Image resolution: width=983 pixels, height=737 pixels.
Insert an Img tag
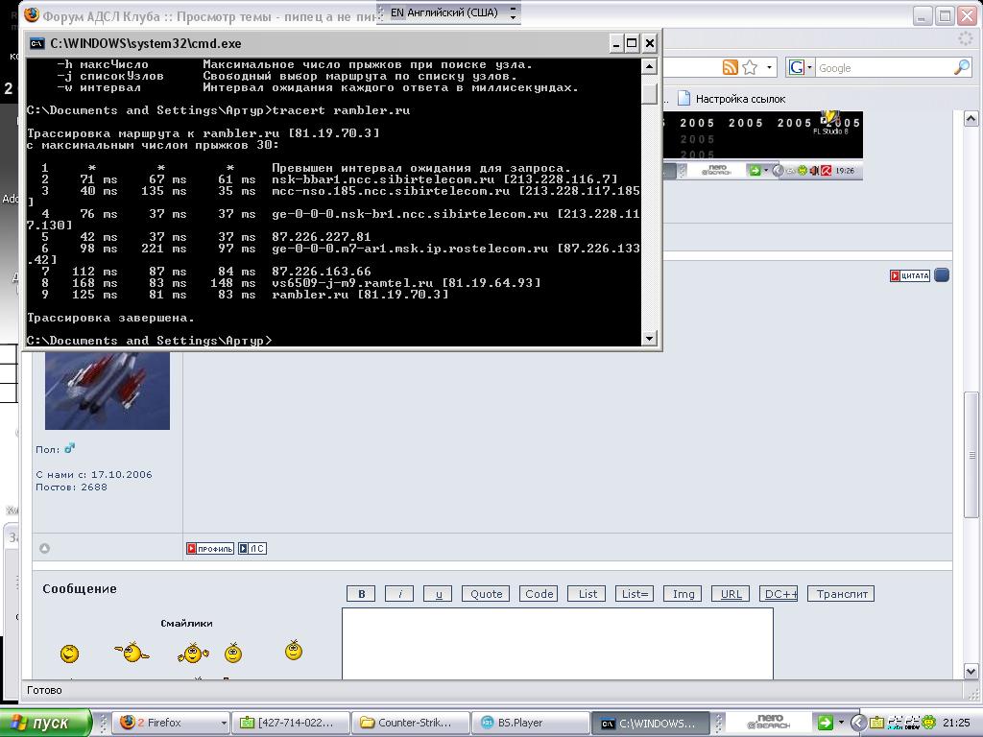pyautogui.click(x=683, y=593)
